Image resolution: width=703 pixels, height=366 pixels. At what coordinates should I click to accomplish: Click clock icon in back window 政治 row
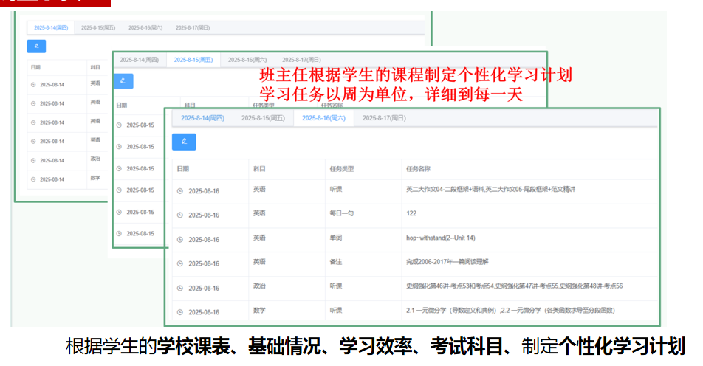[x=33, y=160]
